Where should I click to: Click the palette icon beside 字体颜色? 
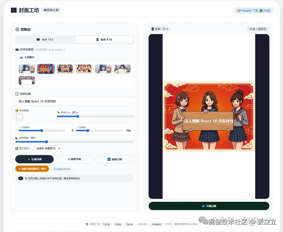tap(17, 110)
